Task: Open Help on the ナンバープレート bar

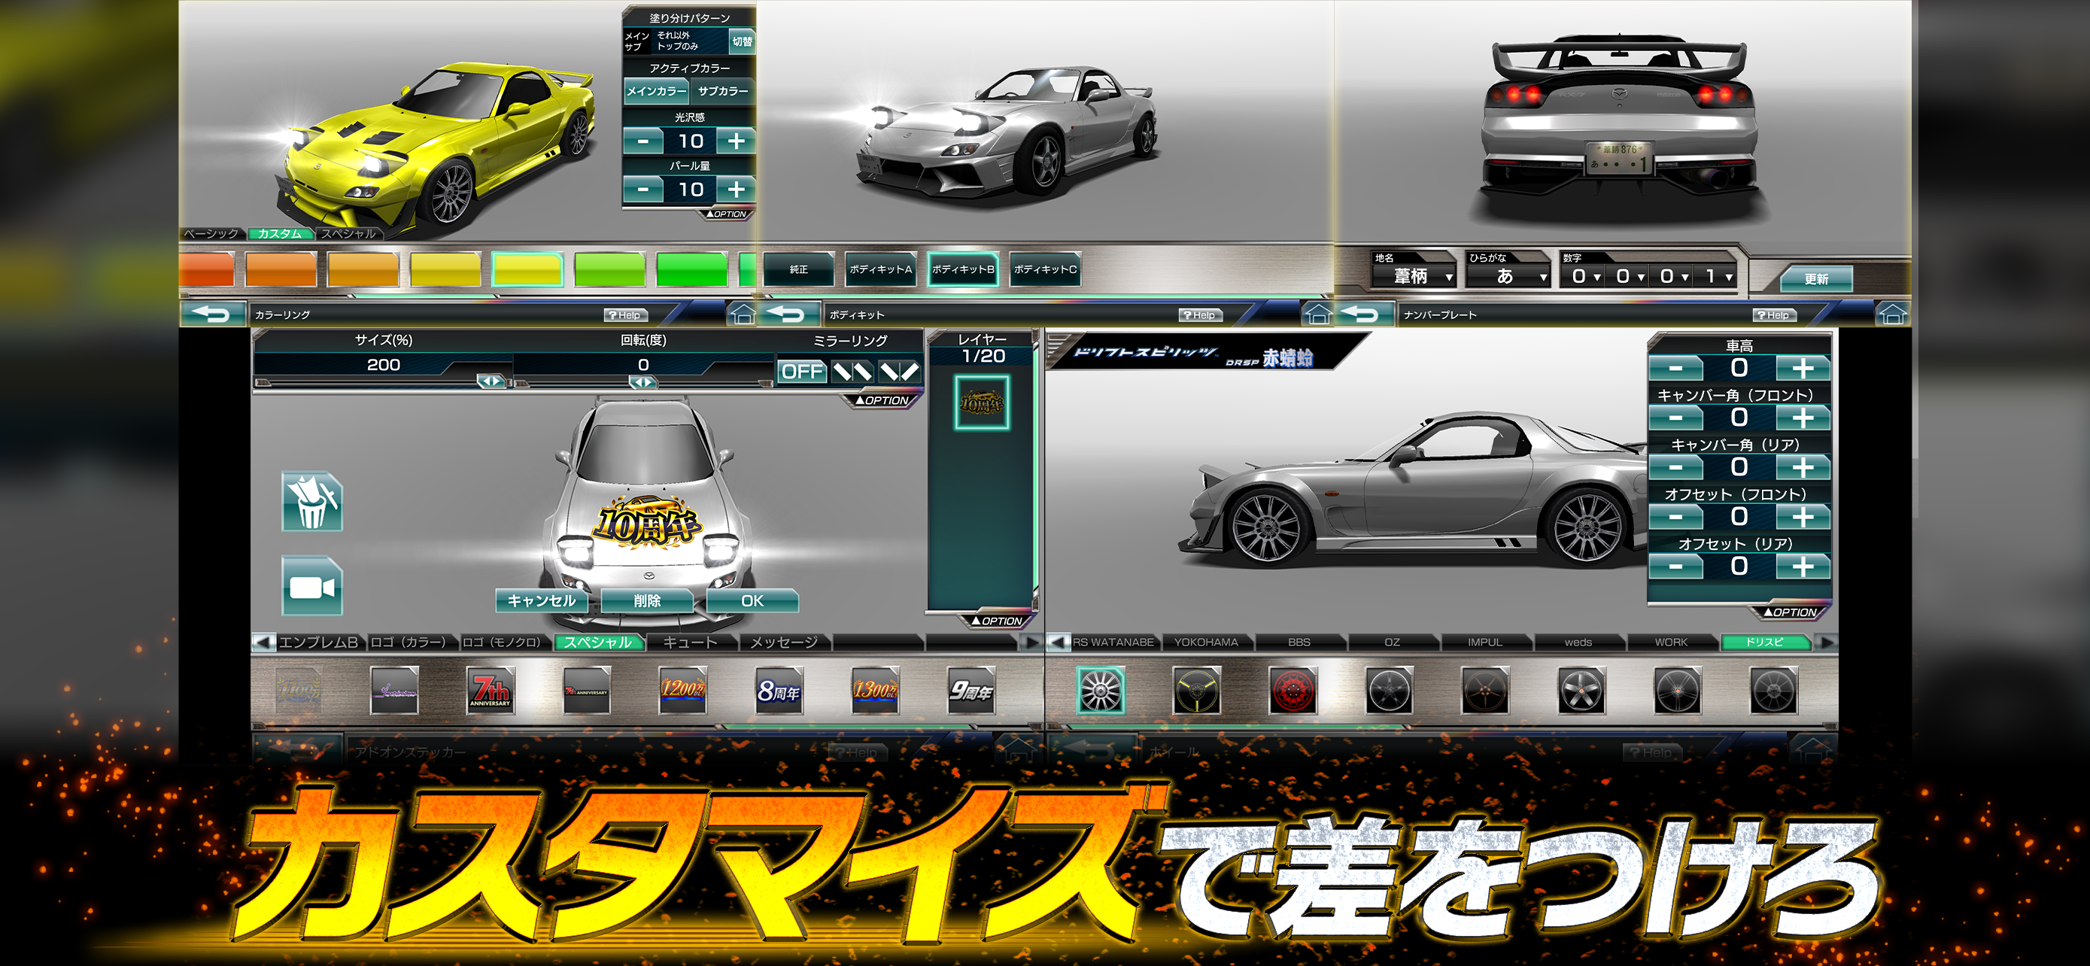Action: pyautogui.click(x=1774, y=314)
